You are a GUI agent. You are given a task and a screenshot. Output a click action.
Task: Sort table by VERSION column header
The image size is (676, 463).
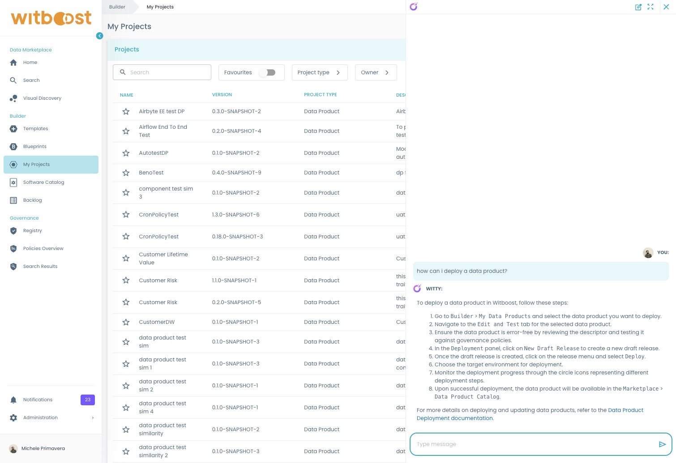(222, 95)
